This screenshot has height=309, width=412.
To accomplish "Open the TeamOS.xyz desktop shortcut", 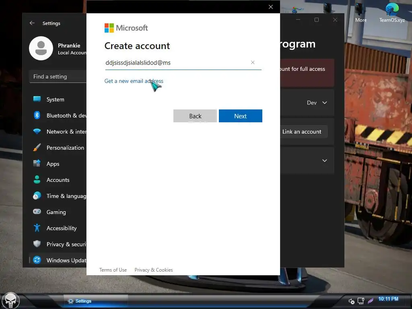I will [392, 12].
